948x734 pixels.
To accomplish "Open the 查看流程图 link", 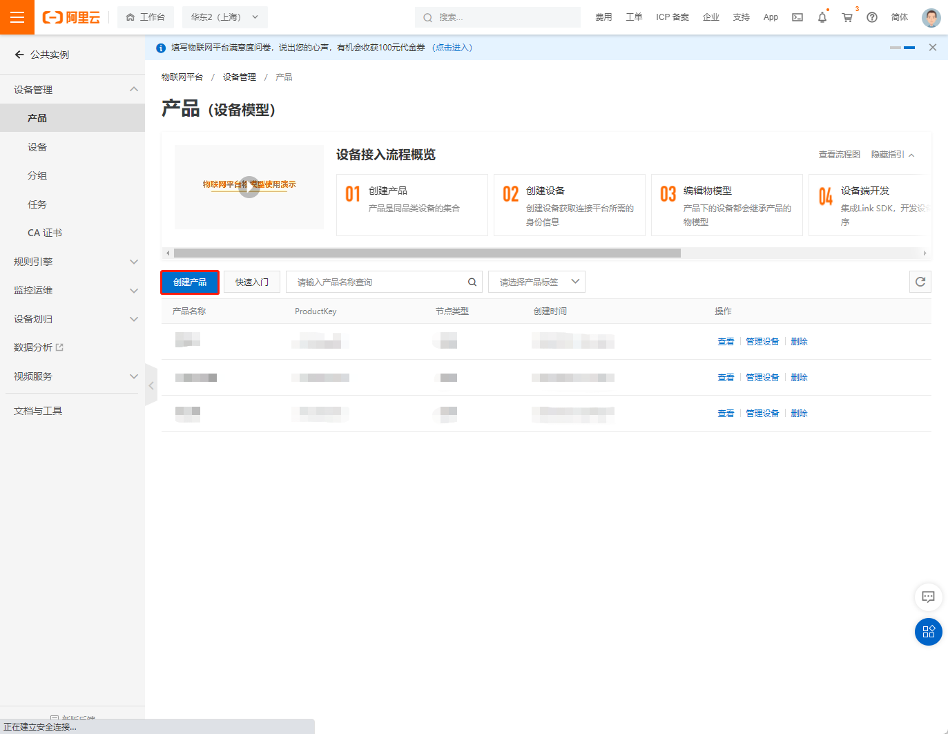I will point(838,155).
